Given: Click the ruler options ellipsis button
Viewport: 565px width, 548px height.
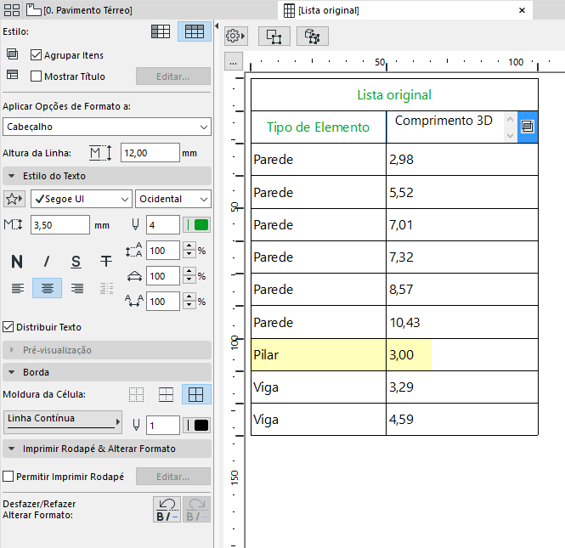Looking at the screenshot, I should [x=234, y=61].
